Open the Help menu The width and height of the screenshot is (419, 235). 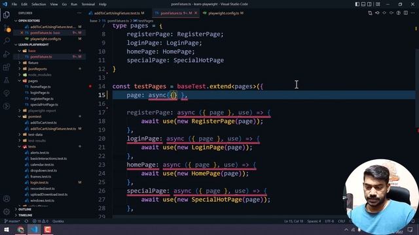pyautogui.click(x=103, y=5)
